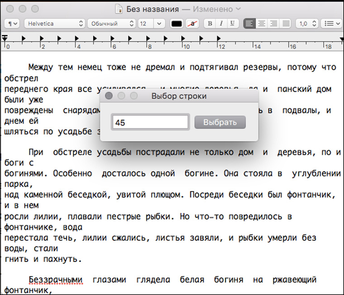The width and height of the screenshot is (344, 295).
Task: Click the word Посреди in the text
Action: tap(206, 195)
